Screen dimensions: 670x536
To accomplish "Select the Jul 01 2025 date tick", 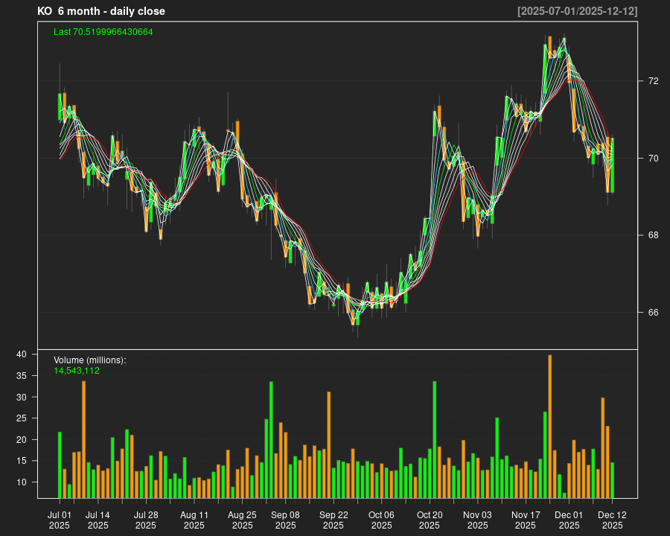I will coord(60,520).
